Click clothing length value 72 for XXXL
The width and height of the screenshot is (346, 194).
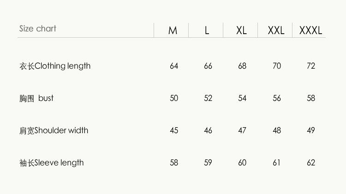[311, 66]
